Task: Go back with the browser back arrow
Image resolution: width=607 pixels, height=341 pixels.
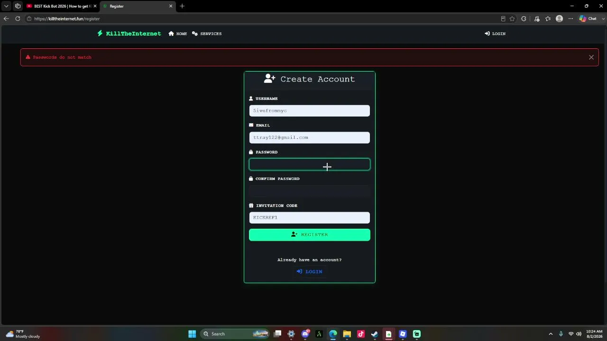Action: [x=6, y=18]
